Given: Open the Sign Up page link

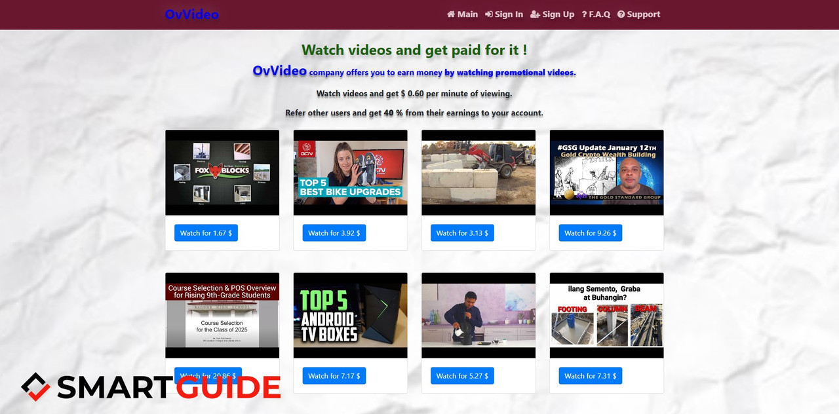Looking at the screenshot, I should click(x=558, y=14).
